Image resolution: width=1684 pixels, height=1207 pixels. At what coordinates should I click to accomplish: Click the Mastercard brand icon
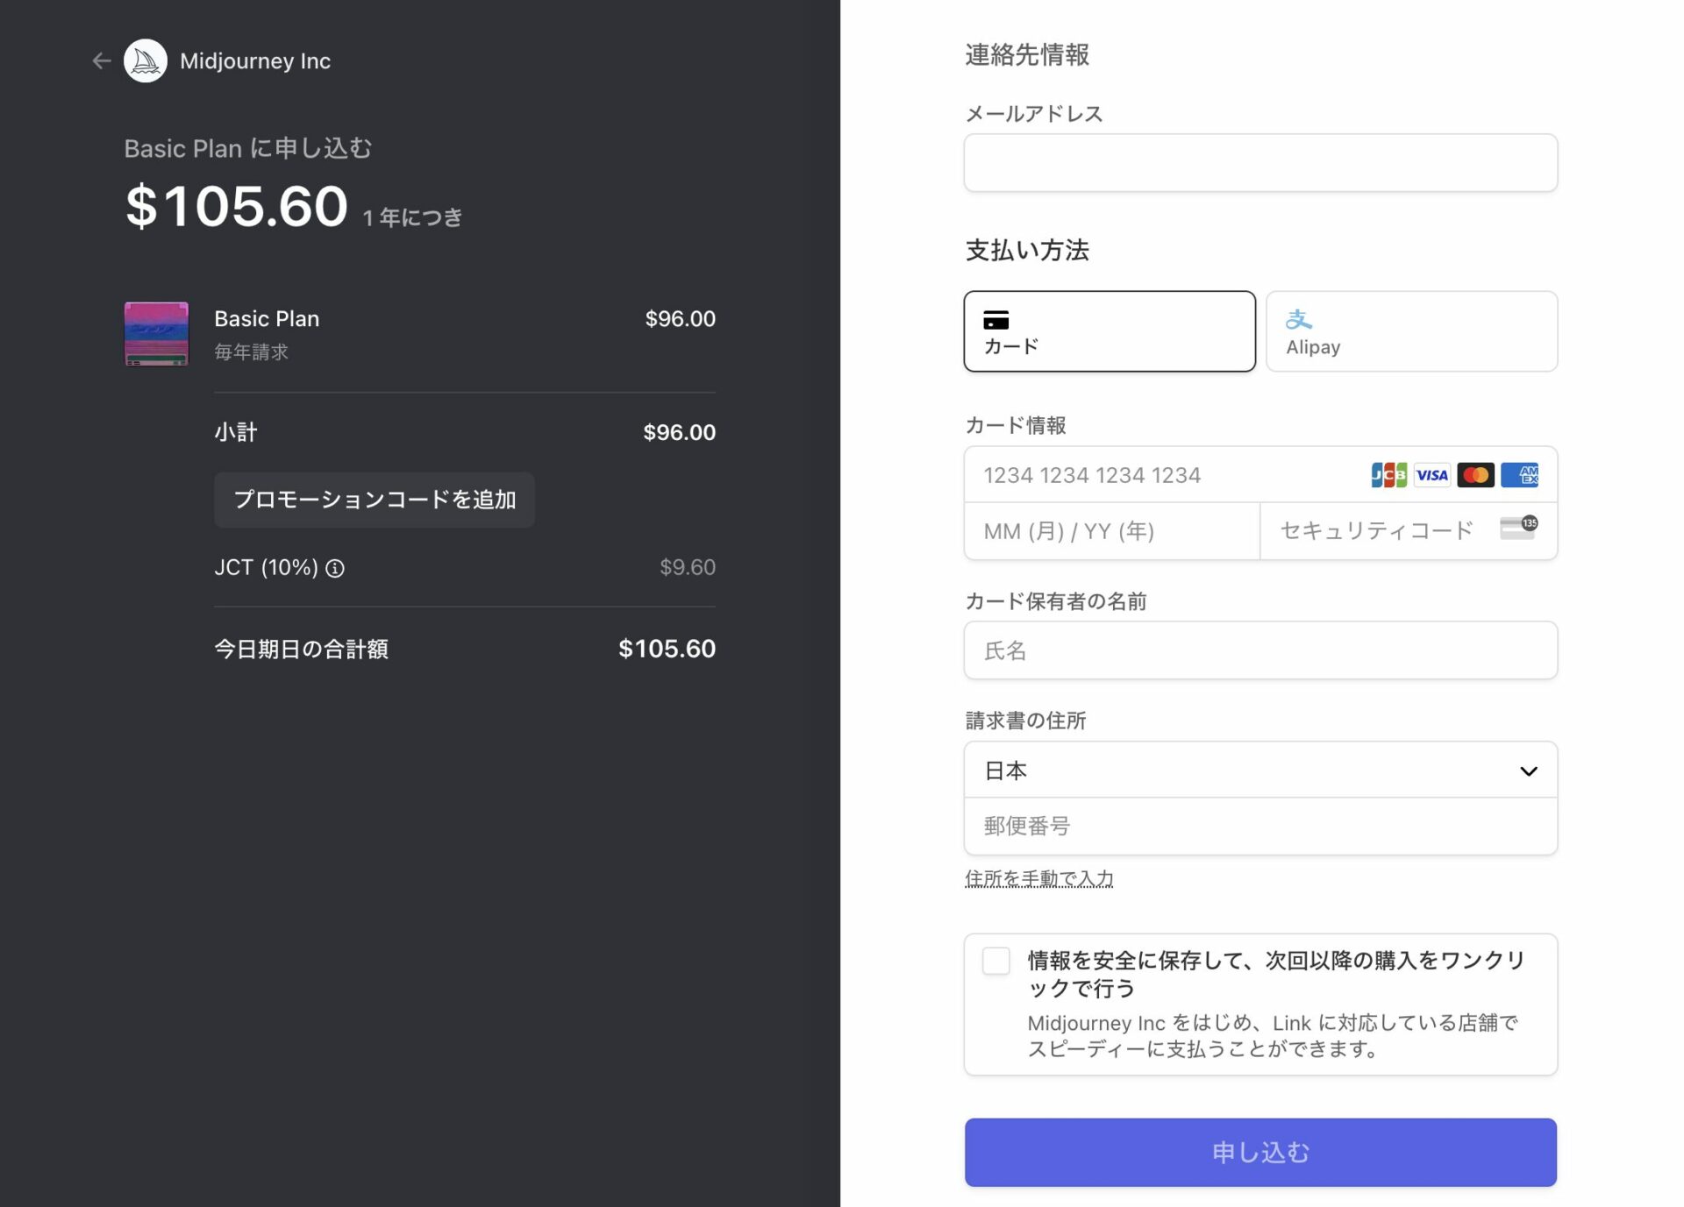coord(1476,474)
